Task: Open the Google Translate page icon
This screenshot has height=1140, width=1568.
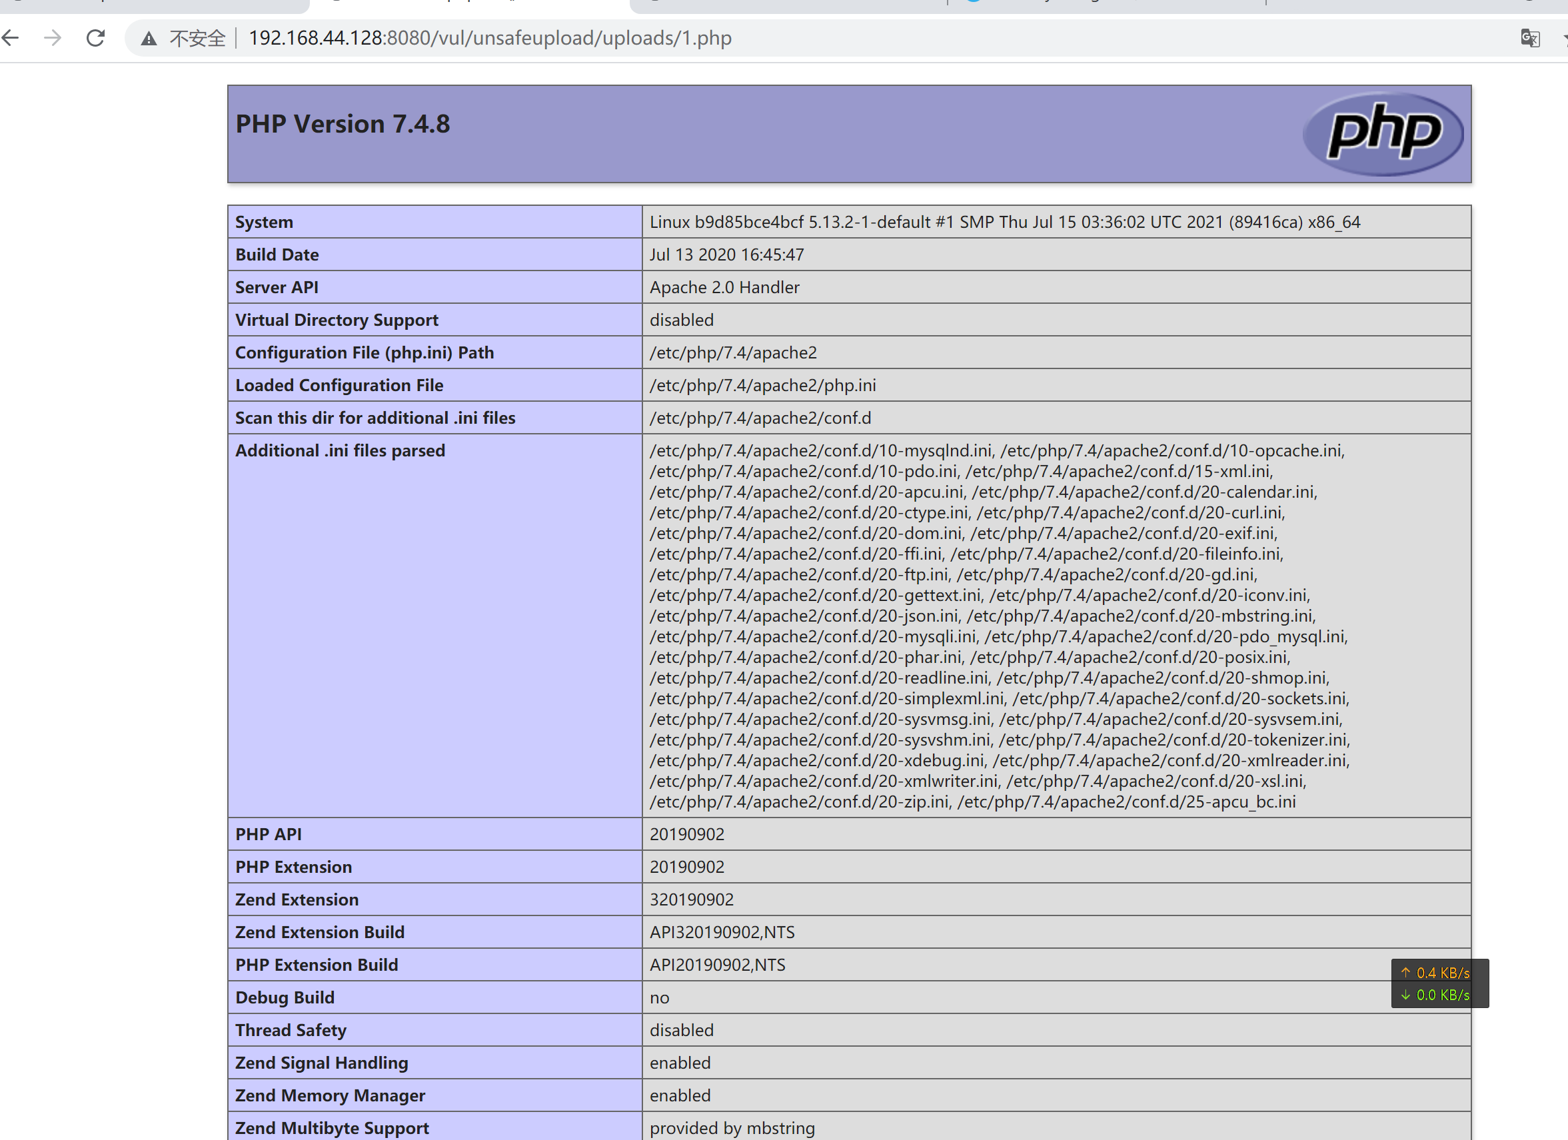Action: pos(1530,37)
